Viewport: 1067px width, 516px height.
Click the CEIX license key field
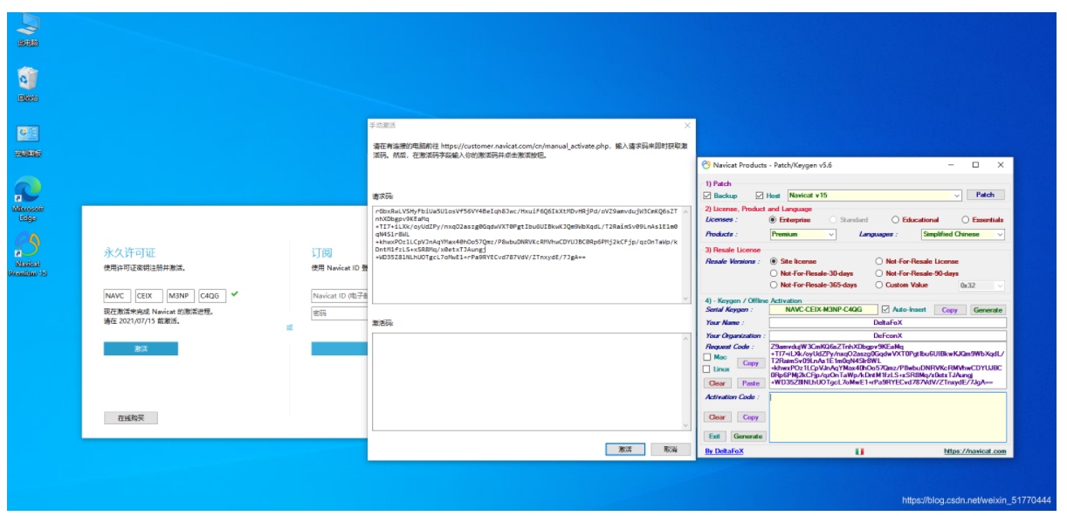(x=148, y=295)
